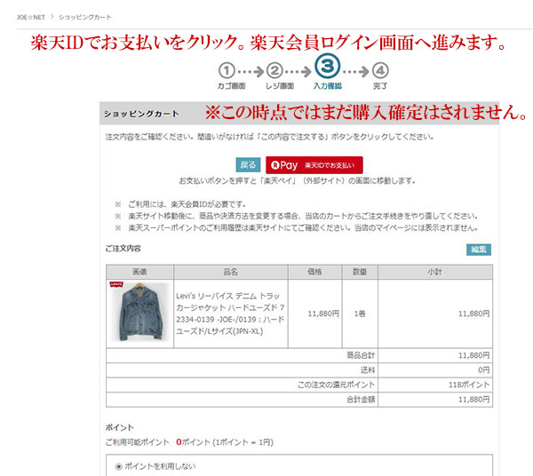The image size is (533, 476).
Task: Click the 小計 column header
Action: pos(435,272)
